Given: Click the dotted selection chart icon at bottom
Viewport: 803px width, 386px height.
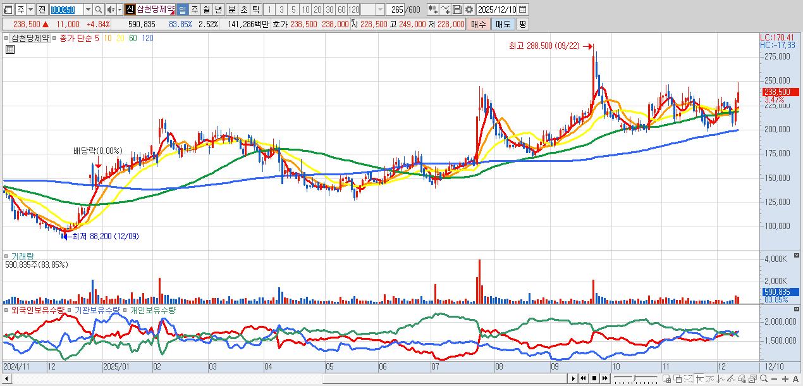Looking at the screenshot, I should click(x=689, y=379).
